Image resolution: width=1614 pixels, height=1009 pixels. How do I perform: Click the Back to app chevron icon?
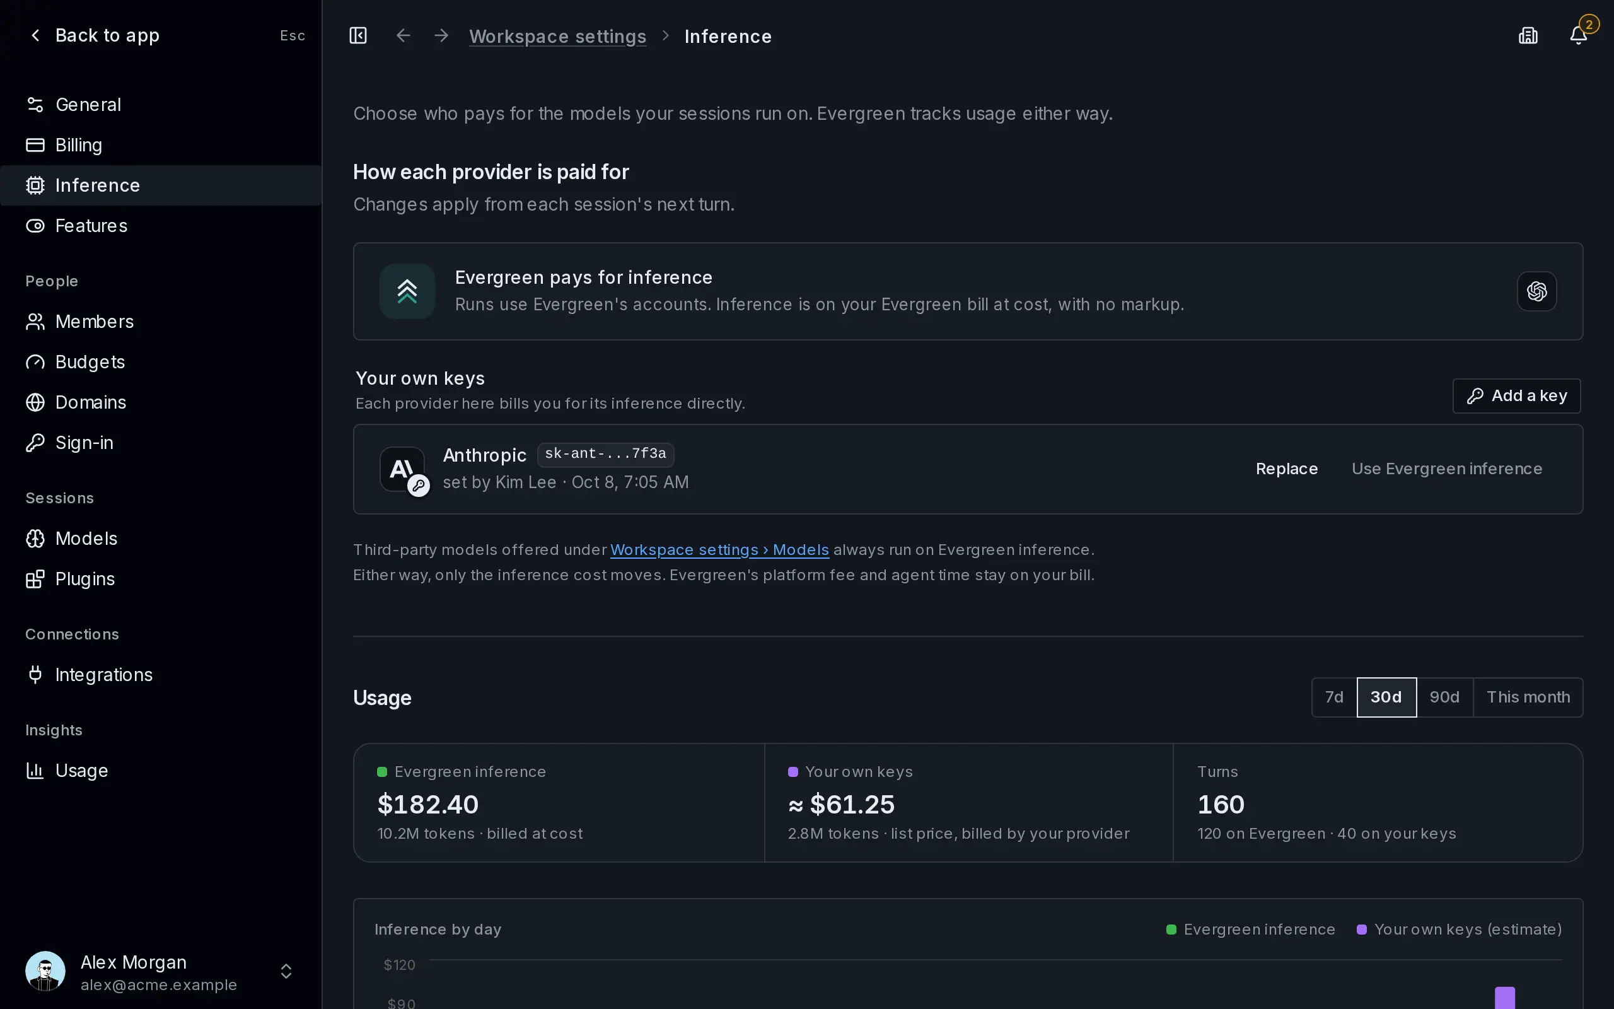[x=35, y=35]
